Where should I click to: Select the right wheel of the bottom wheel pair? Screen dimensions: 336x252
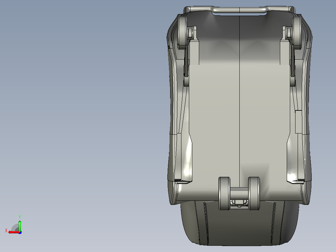click(254, 193)
